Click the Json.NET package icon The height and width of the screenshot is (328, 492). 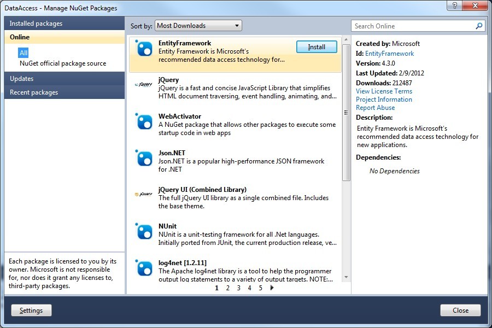coord(144,158)
